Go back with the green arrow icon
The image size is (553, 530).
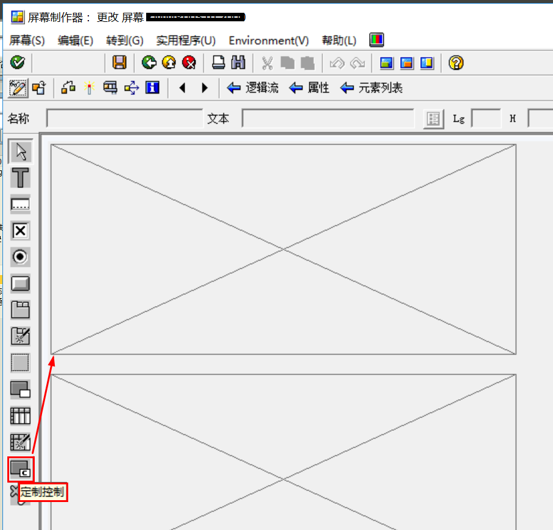149,63
